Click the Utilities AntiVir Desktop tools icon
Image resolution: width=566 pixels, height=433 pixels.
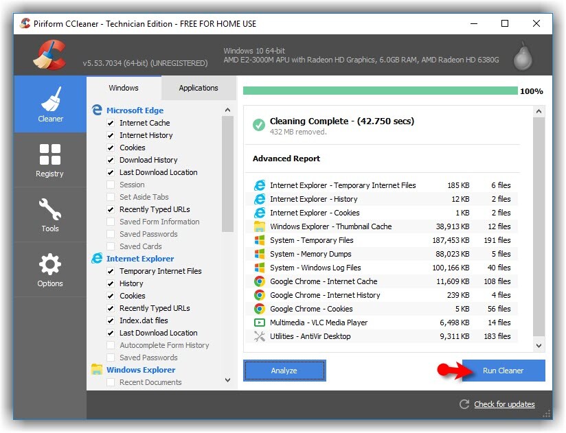click(x=260, y=336)
